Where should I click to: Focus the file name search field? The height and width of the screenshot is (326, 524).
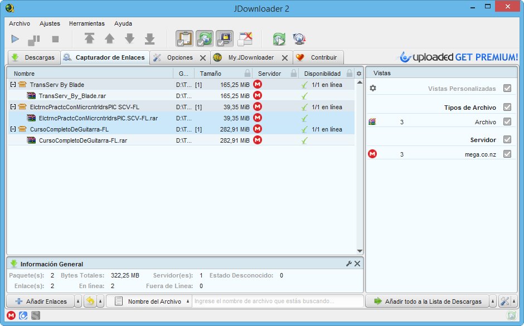pos(278,301)
